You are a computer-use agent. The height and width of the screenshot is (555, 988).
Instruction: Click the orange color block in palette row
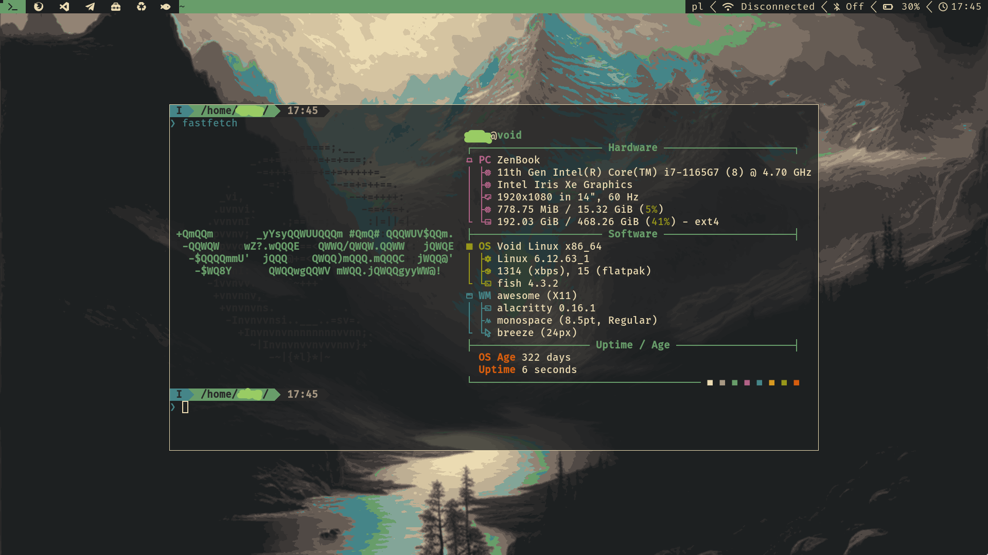(x=797, y=383)
